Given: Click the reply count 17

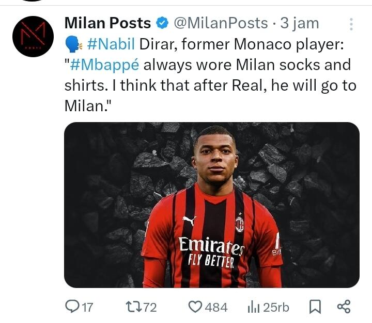Looking at the screenshot, I should point(88,308).
